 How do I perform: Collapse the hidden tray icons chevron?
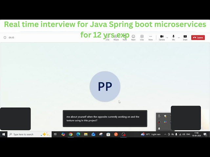click(x=165, y=134)
